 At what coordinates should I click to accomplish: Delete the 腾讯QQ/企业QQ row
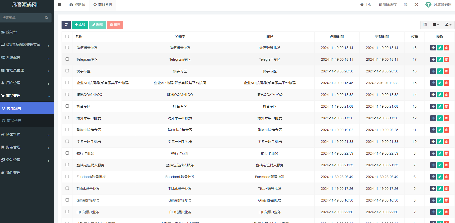point(446,95)
